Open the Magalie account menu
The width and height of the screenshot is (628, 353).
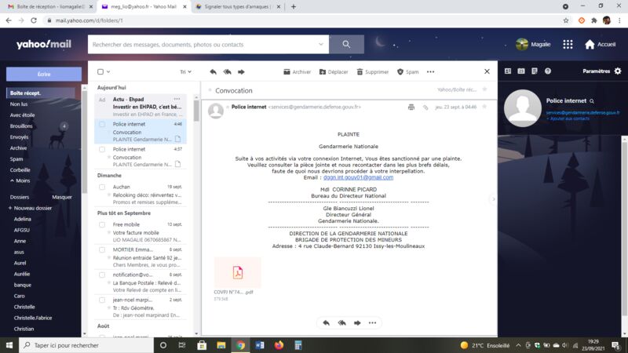533,45
